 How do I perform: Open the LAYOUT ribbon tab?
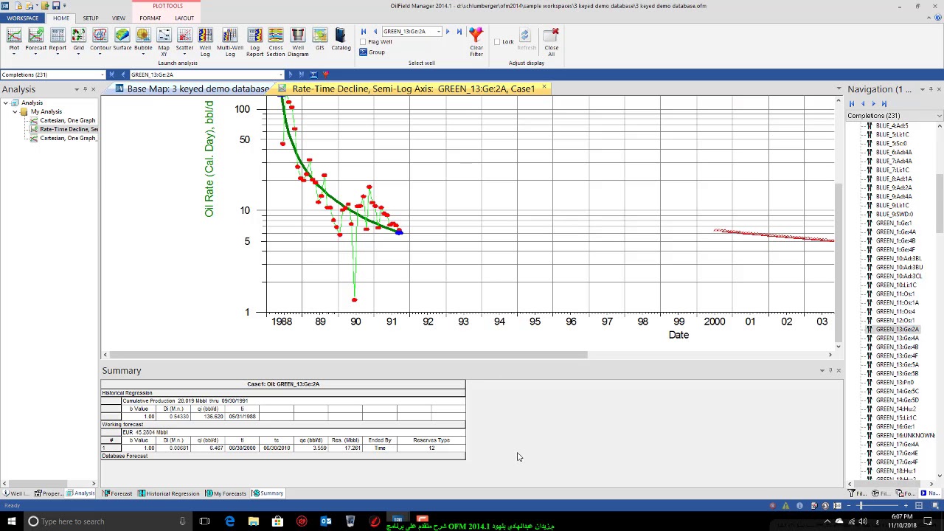[x=184, y=18]
